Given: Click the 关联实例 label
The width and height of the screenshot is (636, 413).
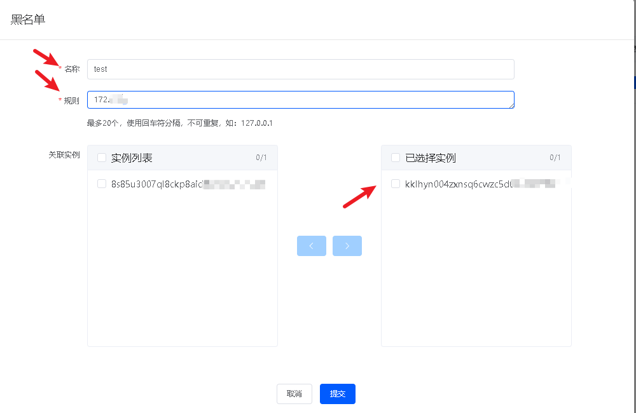Looking at the screenshot, I should [x=64, y=154].
